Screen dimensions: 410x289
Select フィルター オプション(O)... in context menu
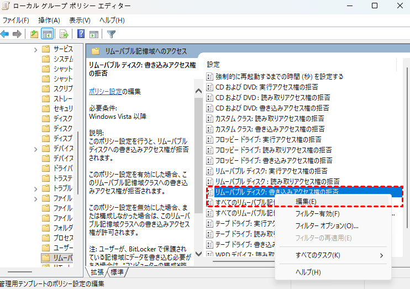(327, 226)
